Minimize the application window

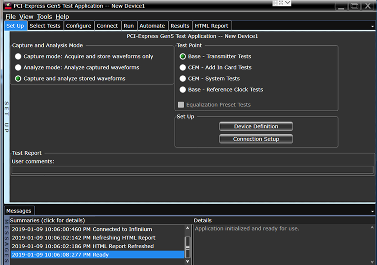[341, 6]
